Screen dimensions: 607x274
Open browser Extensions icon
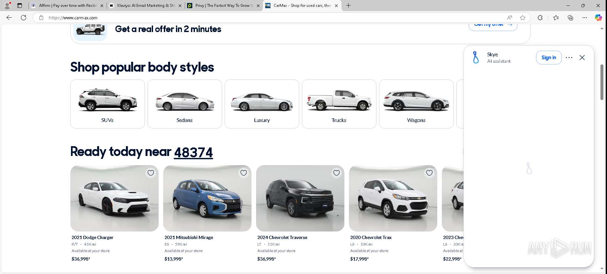coord(540,18)
